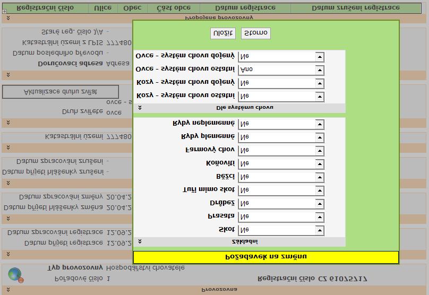Open the Kozy – systém chovu ostatní dropdown
The height and width of the screenshot is (295, 429).
[x=281, y=96]
